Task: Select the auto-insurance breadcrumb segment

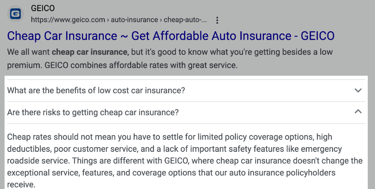Action: coord(135,20)
